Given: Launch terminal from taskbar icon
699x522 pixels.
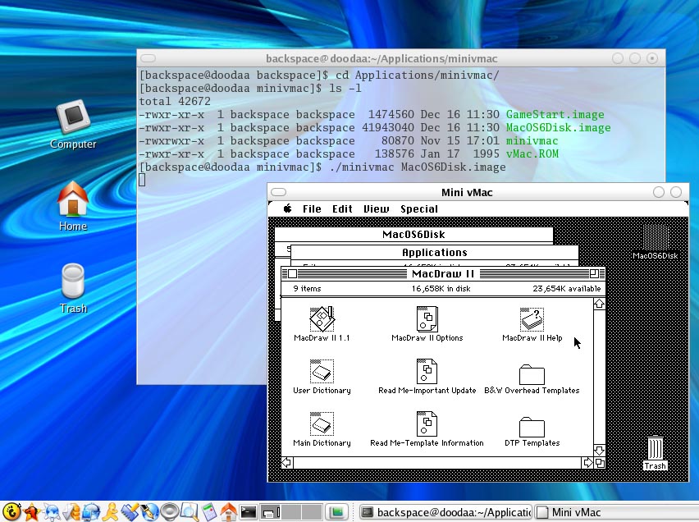Looking at the screenshot, I should coord(249,511).
